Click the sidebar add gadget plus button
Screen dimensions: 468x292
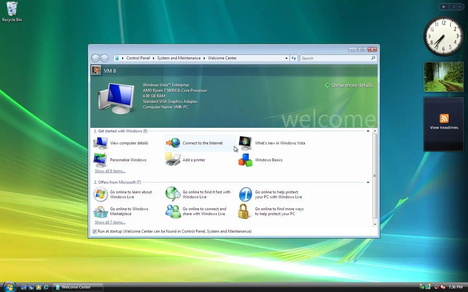444,7
